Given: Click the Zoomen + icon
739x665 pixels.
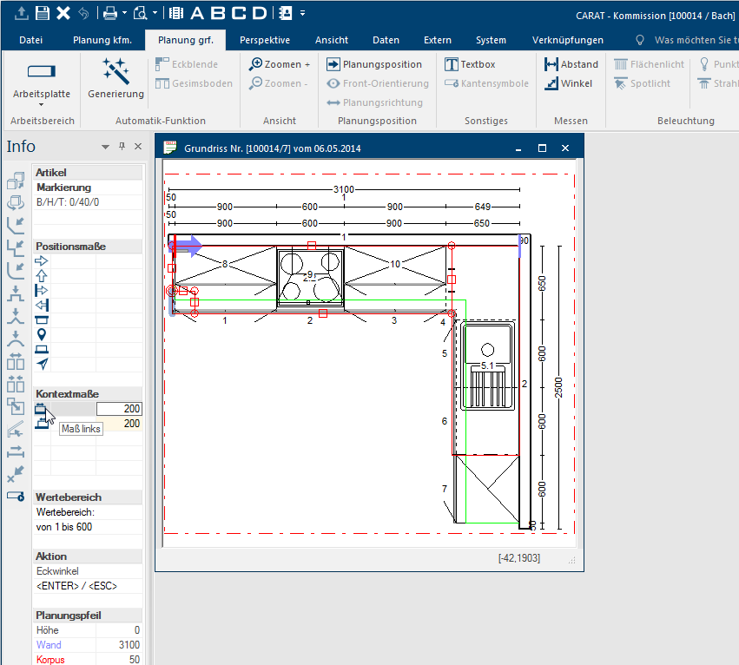Looking at the screenshot, I should pyautogui.click(x=256, y=64).
